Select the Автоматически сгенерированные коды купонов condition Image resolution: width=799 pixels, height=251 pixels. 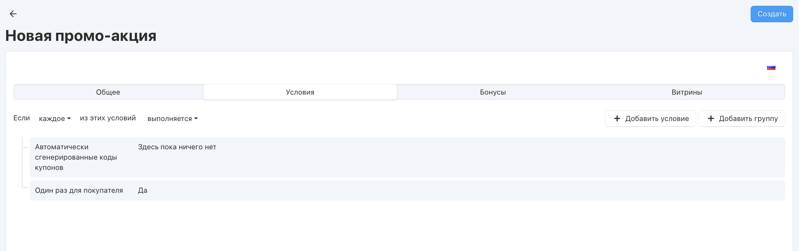76,157
